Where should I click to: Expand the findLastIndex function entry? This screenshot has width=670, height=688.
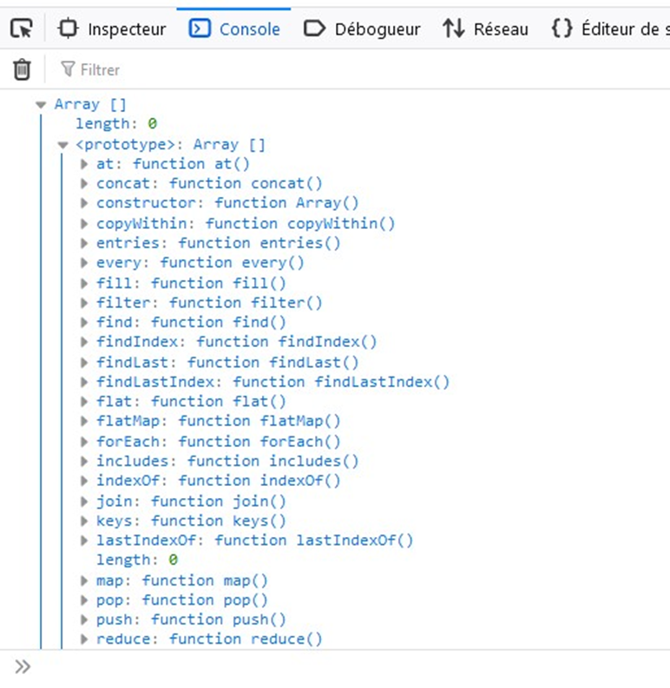click(84, 382)
